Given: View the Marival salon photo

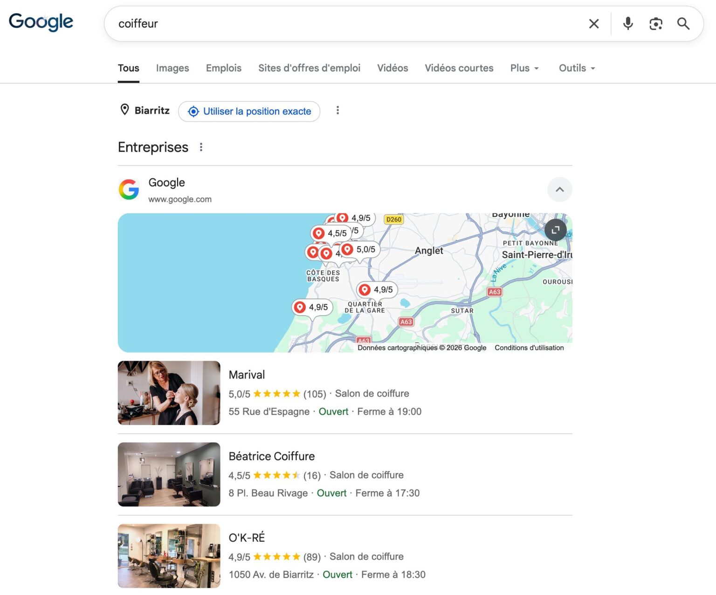Looking at the screenshot, I should (169, 393).
